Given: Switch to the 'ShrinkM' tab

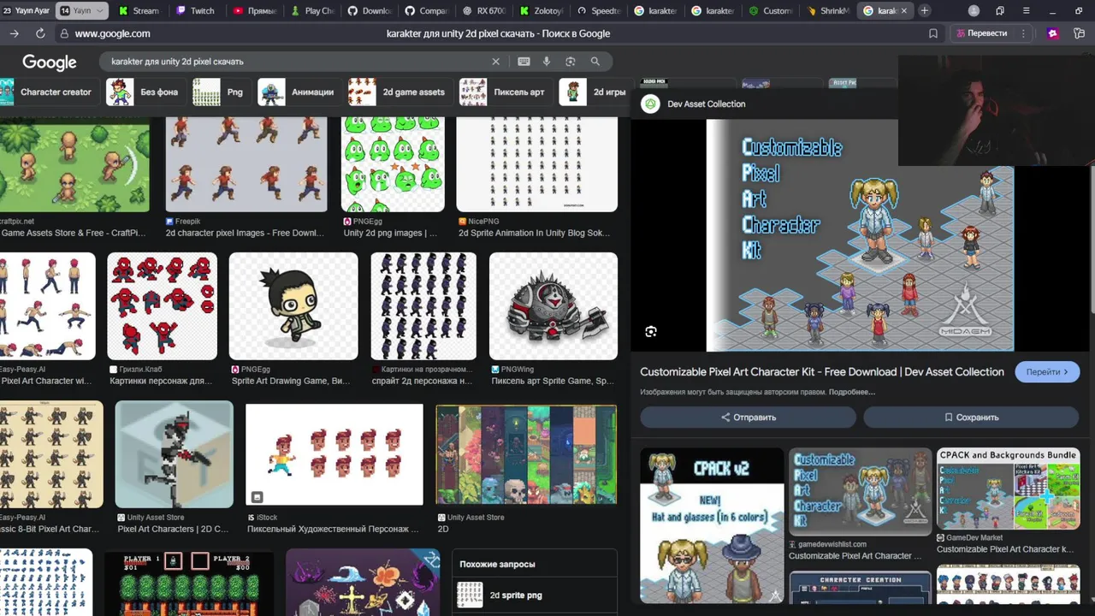Looking at the screenshot, I should [x=827, y=10].
